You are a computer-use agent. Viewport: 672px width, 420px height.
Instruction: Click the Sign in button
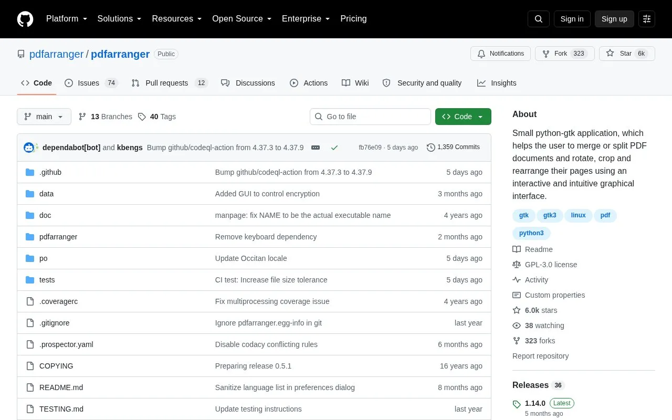(x=572, y=19)
